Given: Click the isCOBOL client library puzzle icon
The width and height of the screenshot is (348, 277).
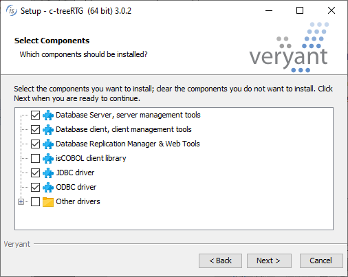Looking at the screenshot, I should (48, 158).
